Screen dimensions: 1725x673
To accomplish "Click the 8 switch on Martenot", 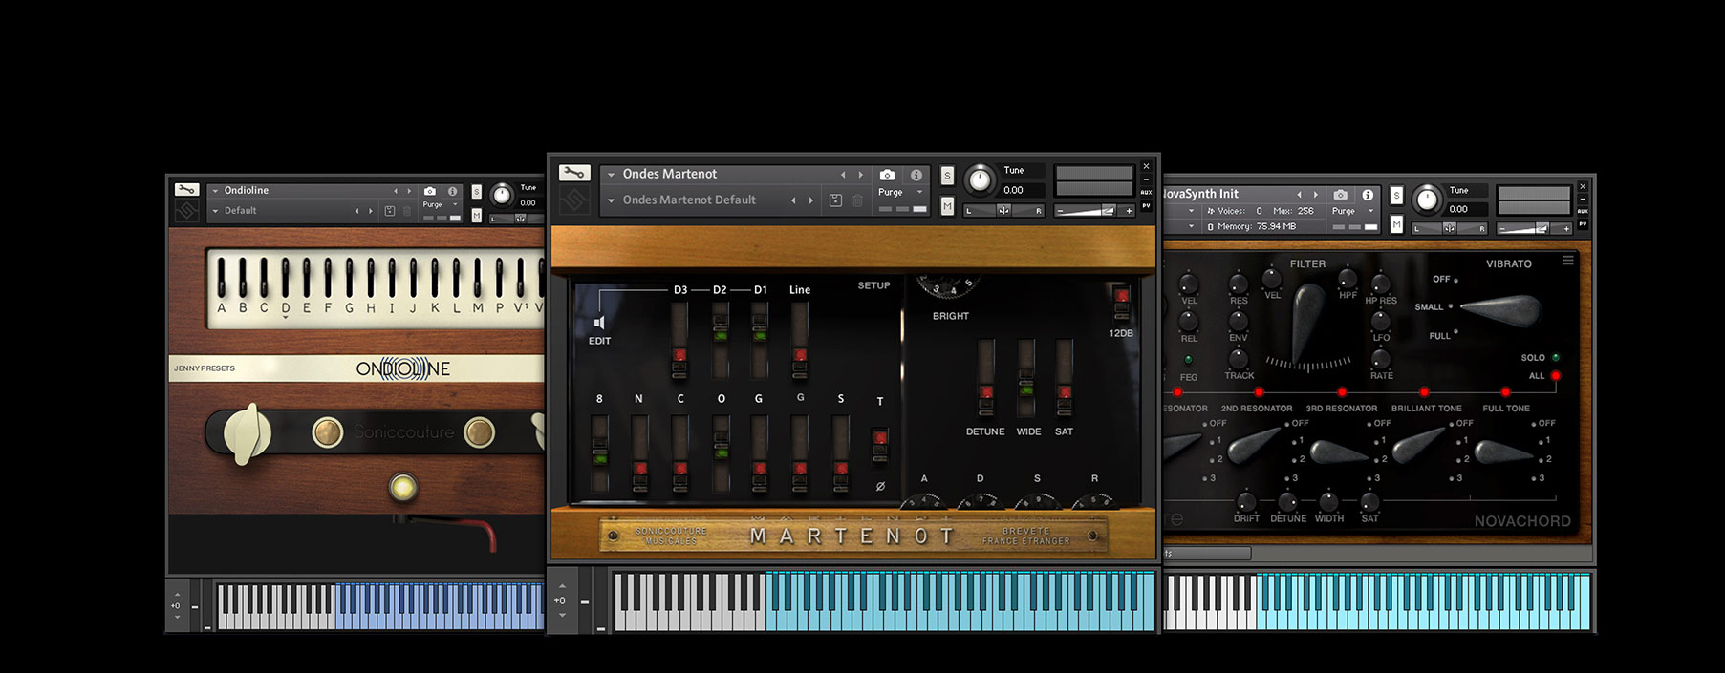I will pyautogui.click(x=599, y=453).
